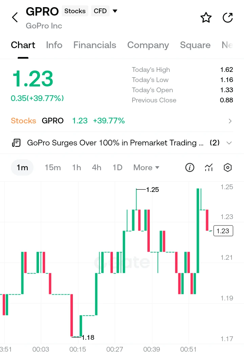This screenshot has width=244, height=354.
Task: Tap the orange Stocks label
Action: tap(23, 121)
